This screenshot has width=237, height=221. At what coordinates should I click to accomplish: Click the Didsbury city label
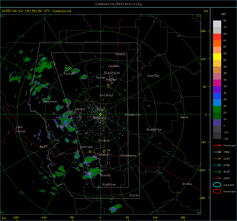[x=99, y=118]
